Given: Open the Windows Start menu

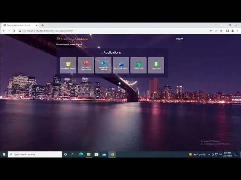Looking at the screenshot, I should tap(4, 154).
